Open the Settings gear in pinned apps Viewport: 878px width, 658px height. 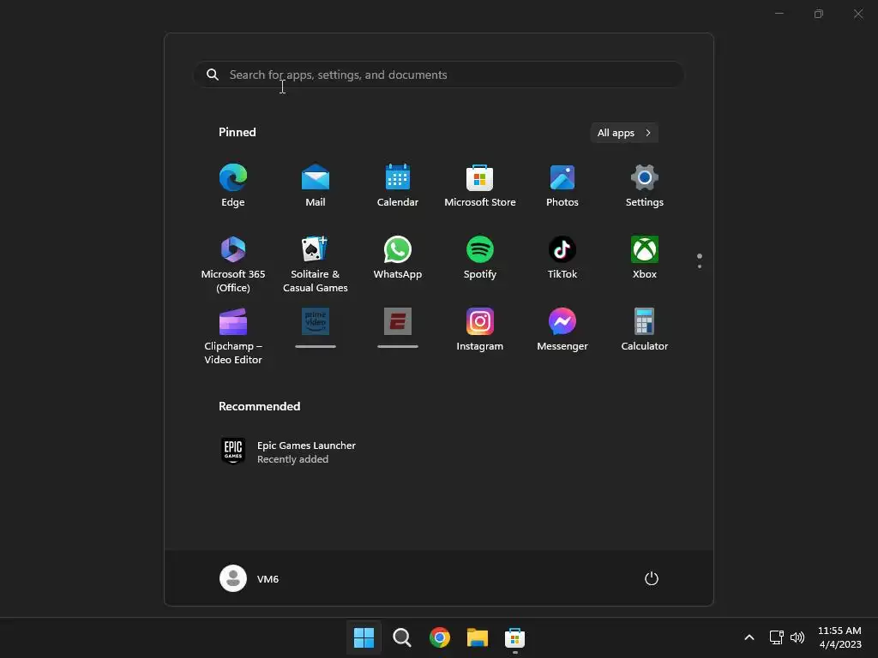tap(645, 185)
